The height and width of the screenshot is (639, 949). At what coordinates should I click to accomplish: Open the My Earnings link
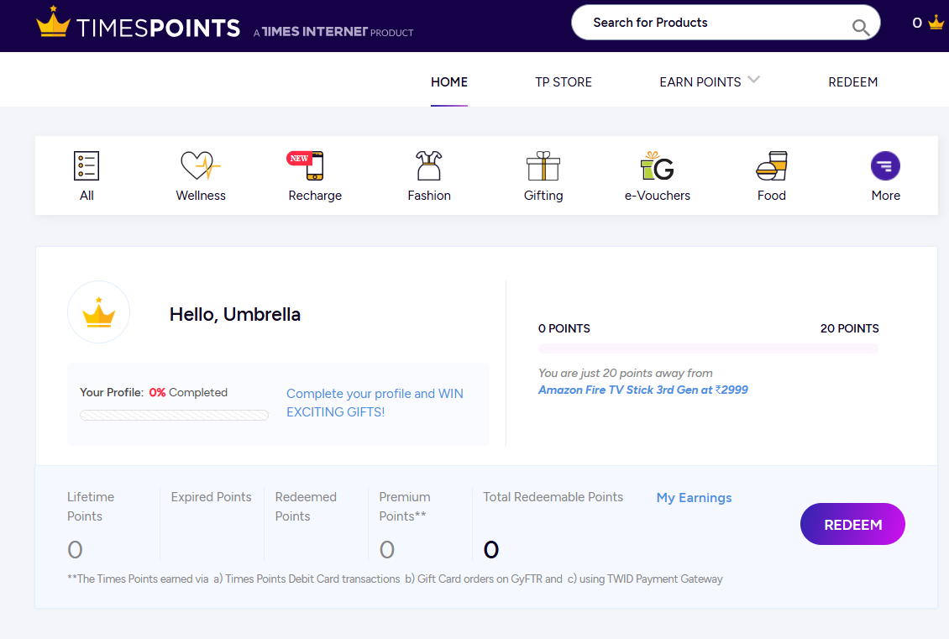695,498
